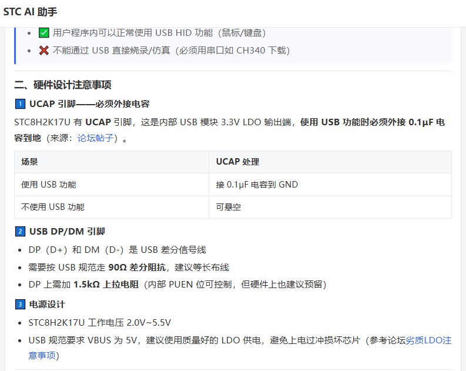The image size is (466, 371).
Task: Click the table header cell 场景
Action: click(112, 162)
